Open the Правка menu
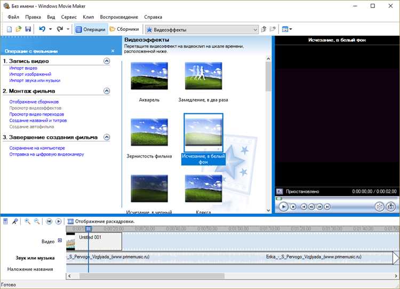 [33, 17]
